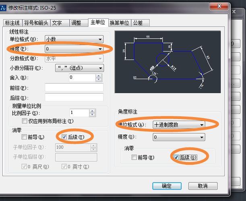Close the background window behind the dialog
The height and width of the screenshot is (201, 246).
234,12
